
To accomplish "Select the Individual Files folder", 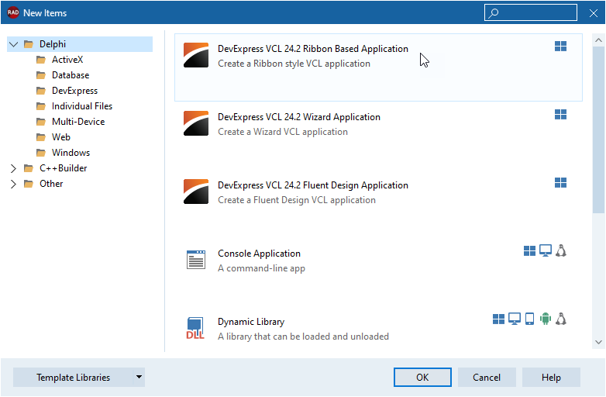I will pyautogui.click(x=81, y=106).
